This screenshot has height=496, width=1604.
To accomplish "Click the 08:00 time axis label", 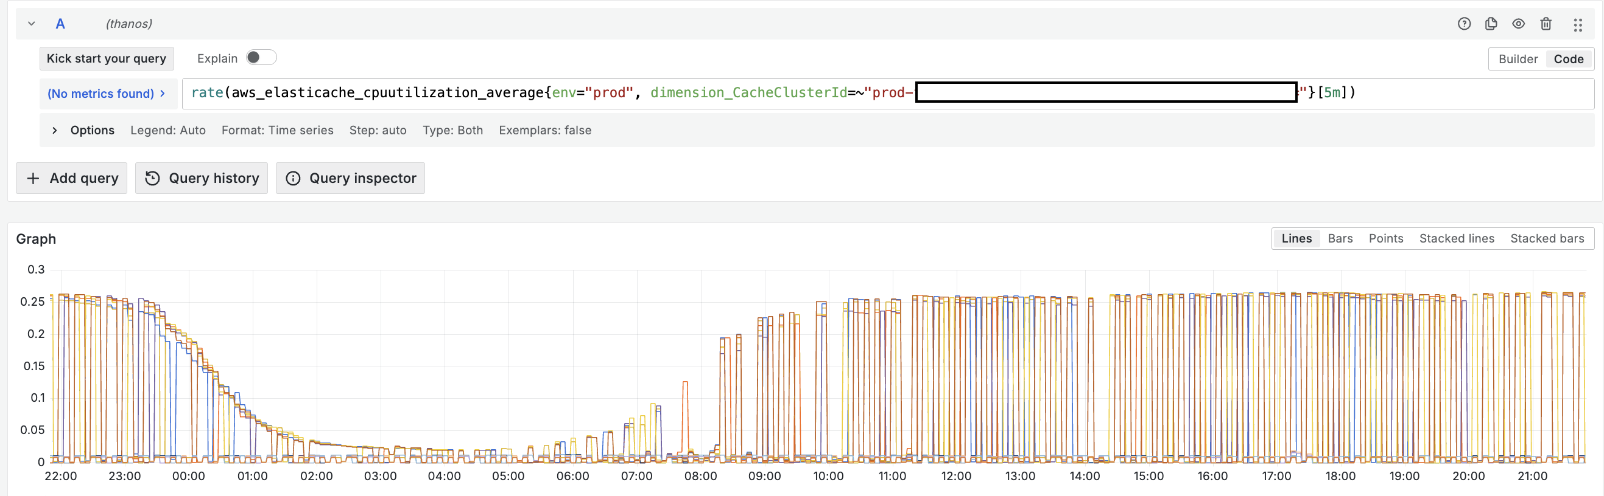I will point(700,476).
